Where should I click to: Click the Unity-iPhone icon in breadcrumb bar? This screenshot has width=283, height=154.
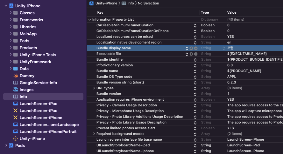tap(92, 3)
